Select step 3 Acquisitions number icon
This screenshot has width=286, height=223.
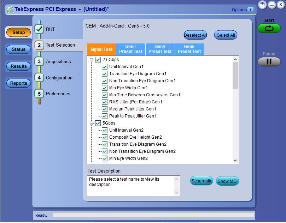(39, 61)
